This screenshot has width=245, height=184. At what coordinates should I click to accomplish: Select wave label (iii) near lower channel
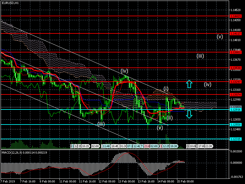pos(101,124)
